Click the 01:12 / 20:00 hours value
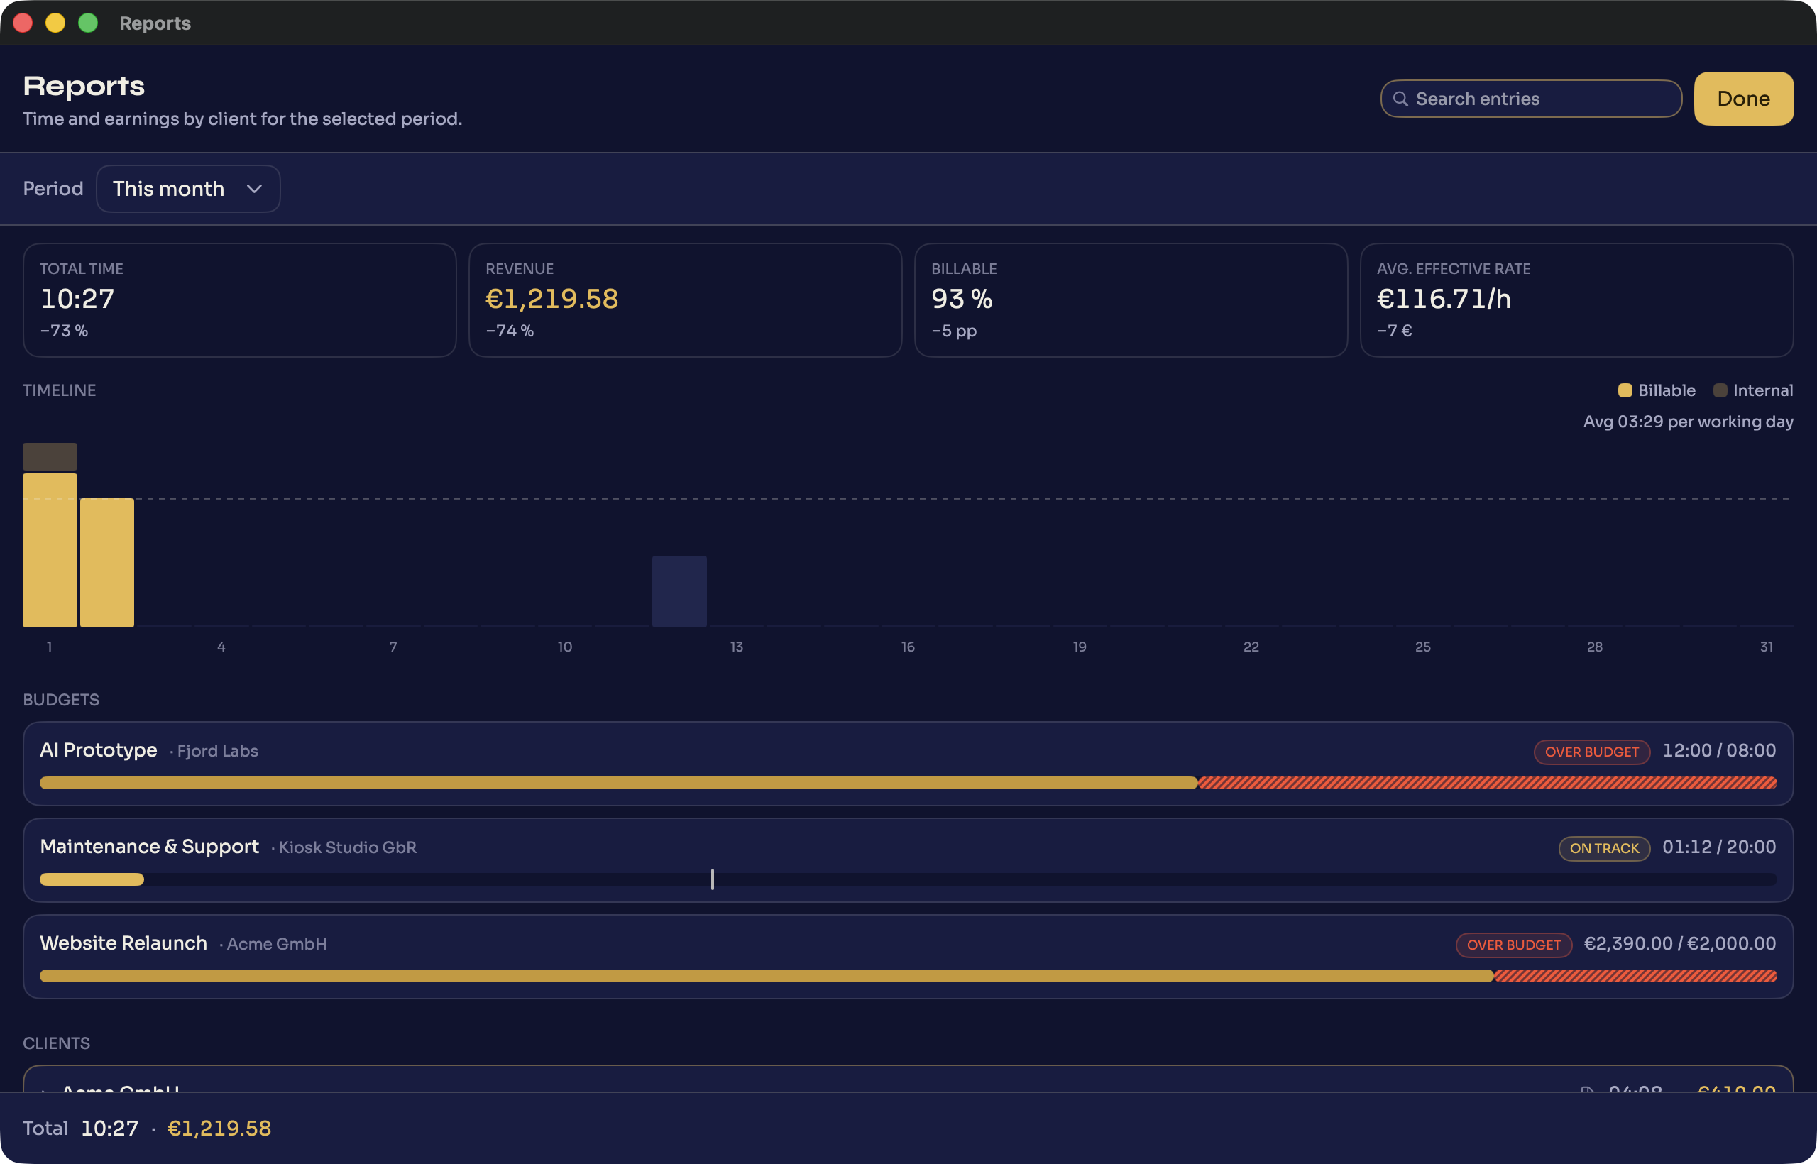1817x1164 pixels. [x=1720, y=847]
